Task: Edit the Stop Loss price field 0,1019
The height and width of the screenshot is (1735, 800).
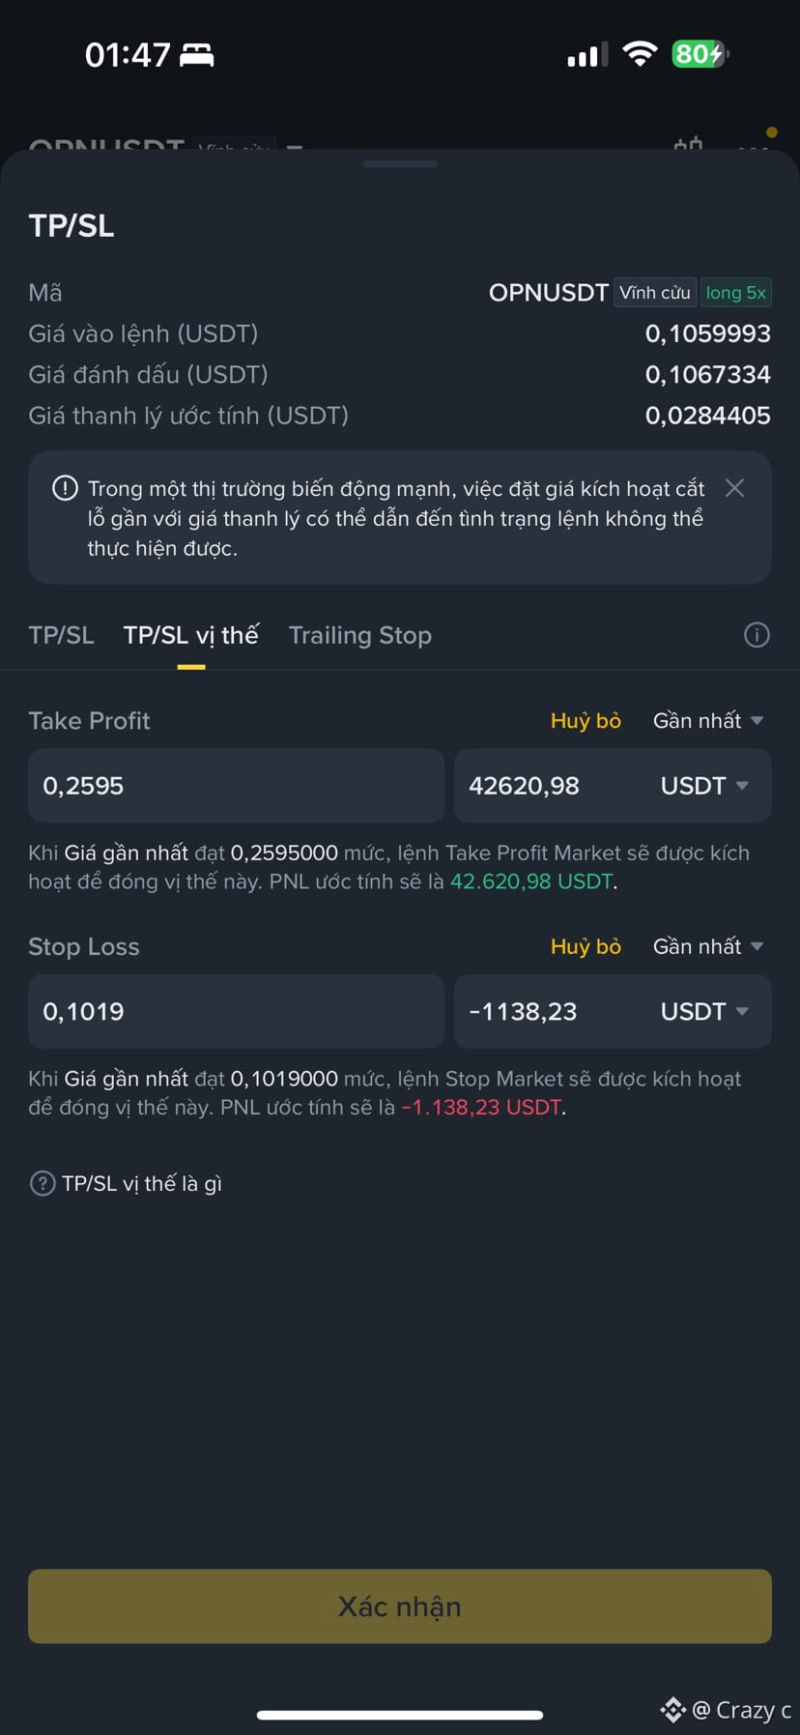Action: click(x=236, y=1011)
